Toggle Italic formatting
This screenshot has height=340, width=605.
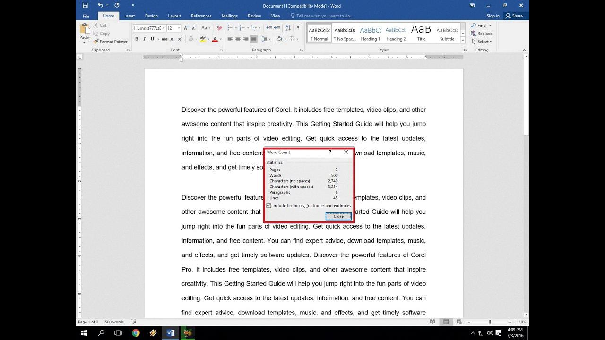pyautogui.click(x=144, y=39)
